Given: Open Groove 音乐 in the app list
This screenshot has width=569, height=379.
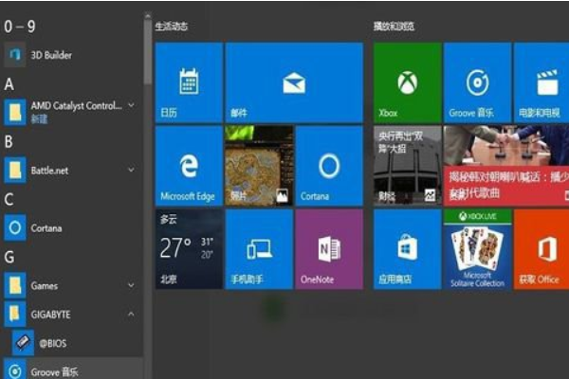Looking at the screenshot, I should pyautogui.click(x=72, y=370).
